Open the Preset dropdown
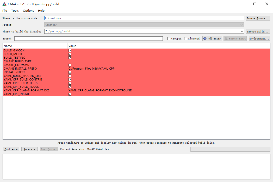Viewport: 273px width, 182px height. (242, 25)
